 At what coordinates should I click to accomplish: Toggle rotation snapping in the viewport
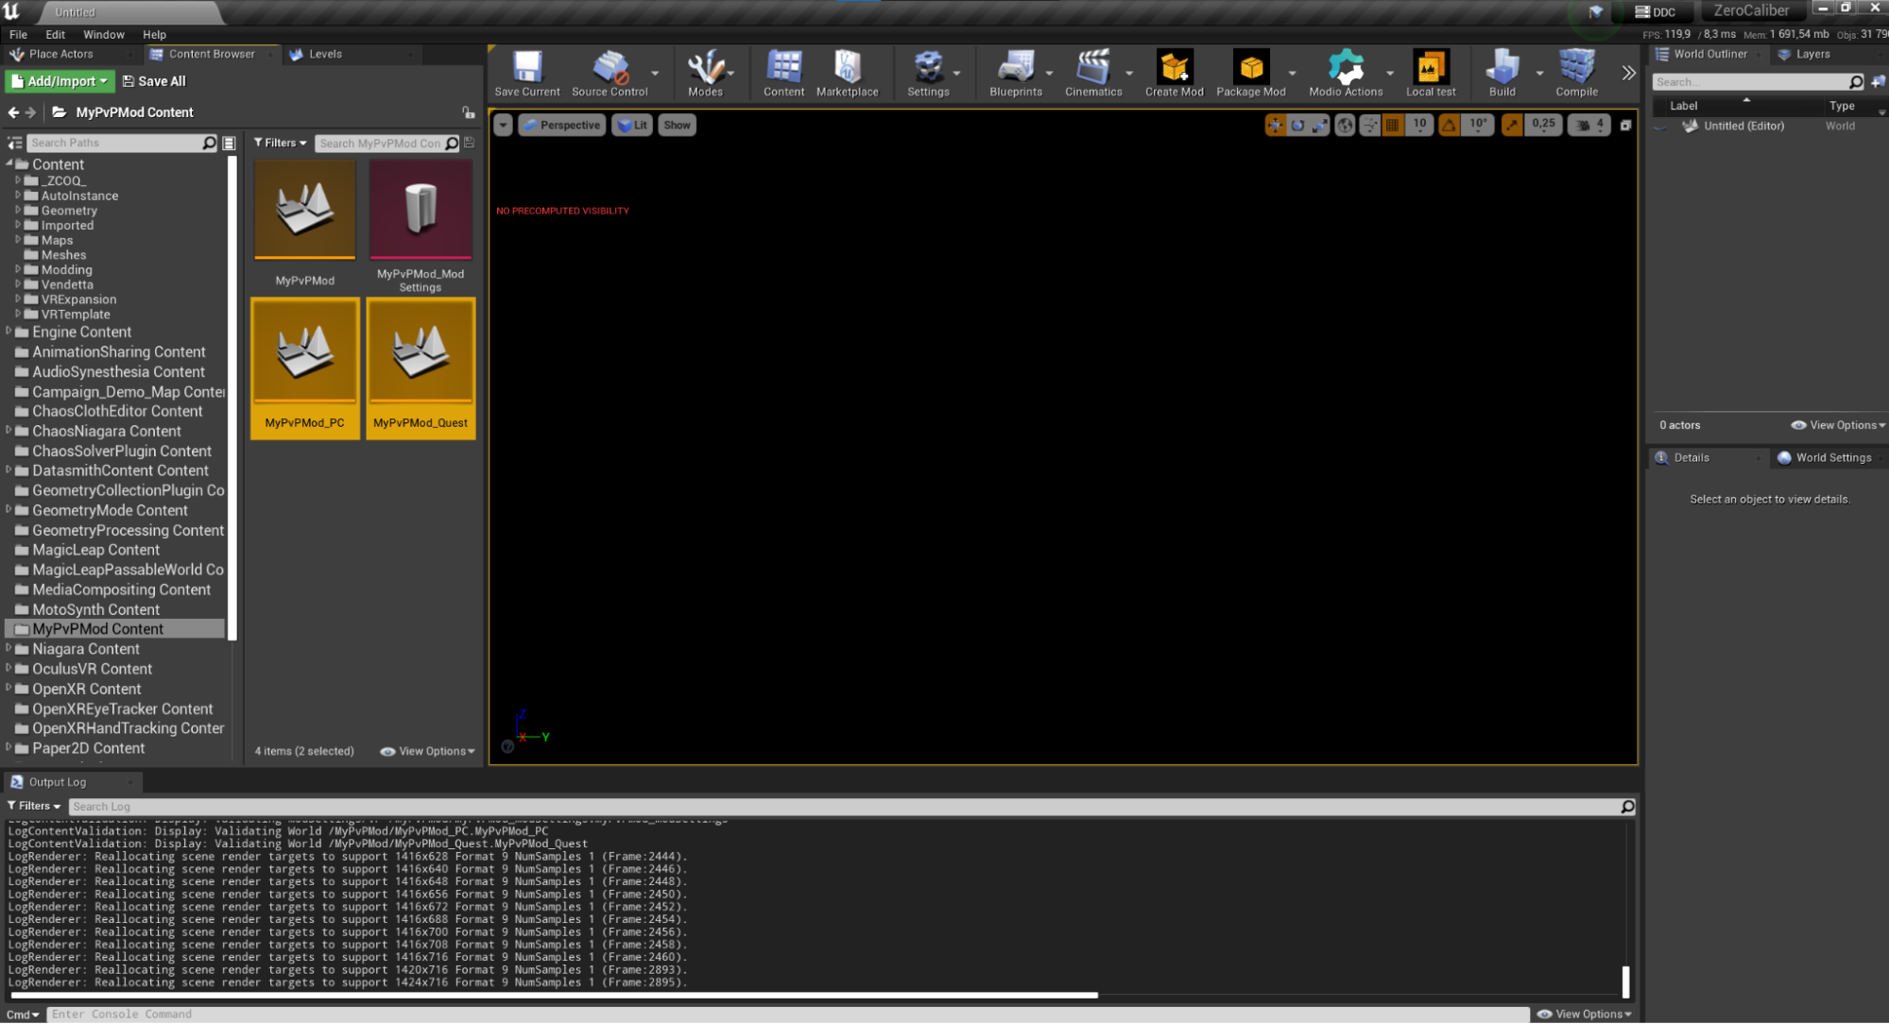click(x=1449, y=125)
